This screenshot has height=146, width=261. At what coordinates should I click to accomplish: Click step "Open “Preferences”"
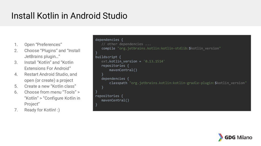43,45
